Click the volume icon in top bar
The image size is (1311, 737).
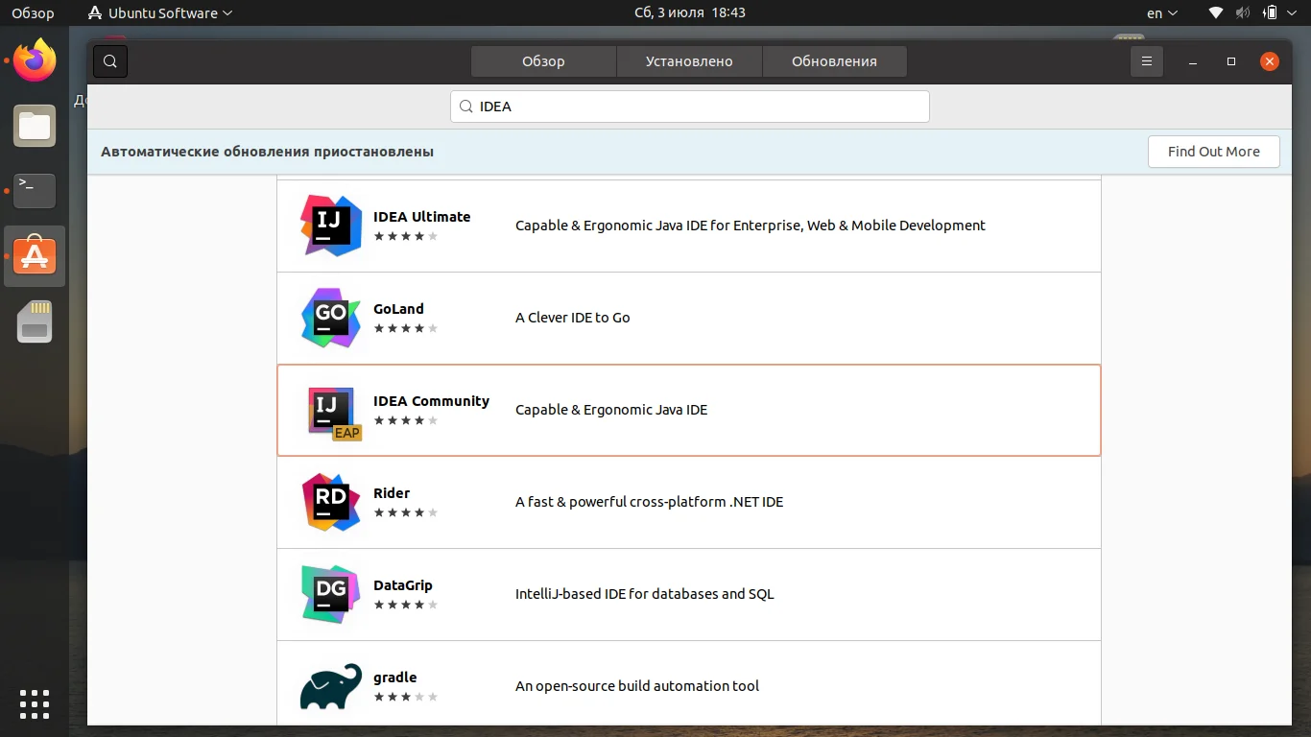(1243, 13)
